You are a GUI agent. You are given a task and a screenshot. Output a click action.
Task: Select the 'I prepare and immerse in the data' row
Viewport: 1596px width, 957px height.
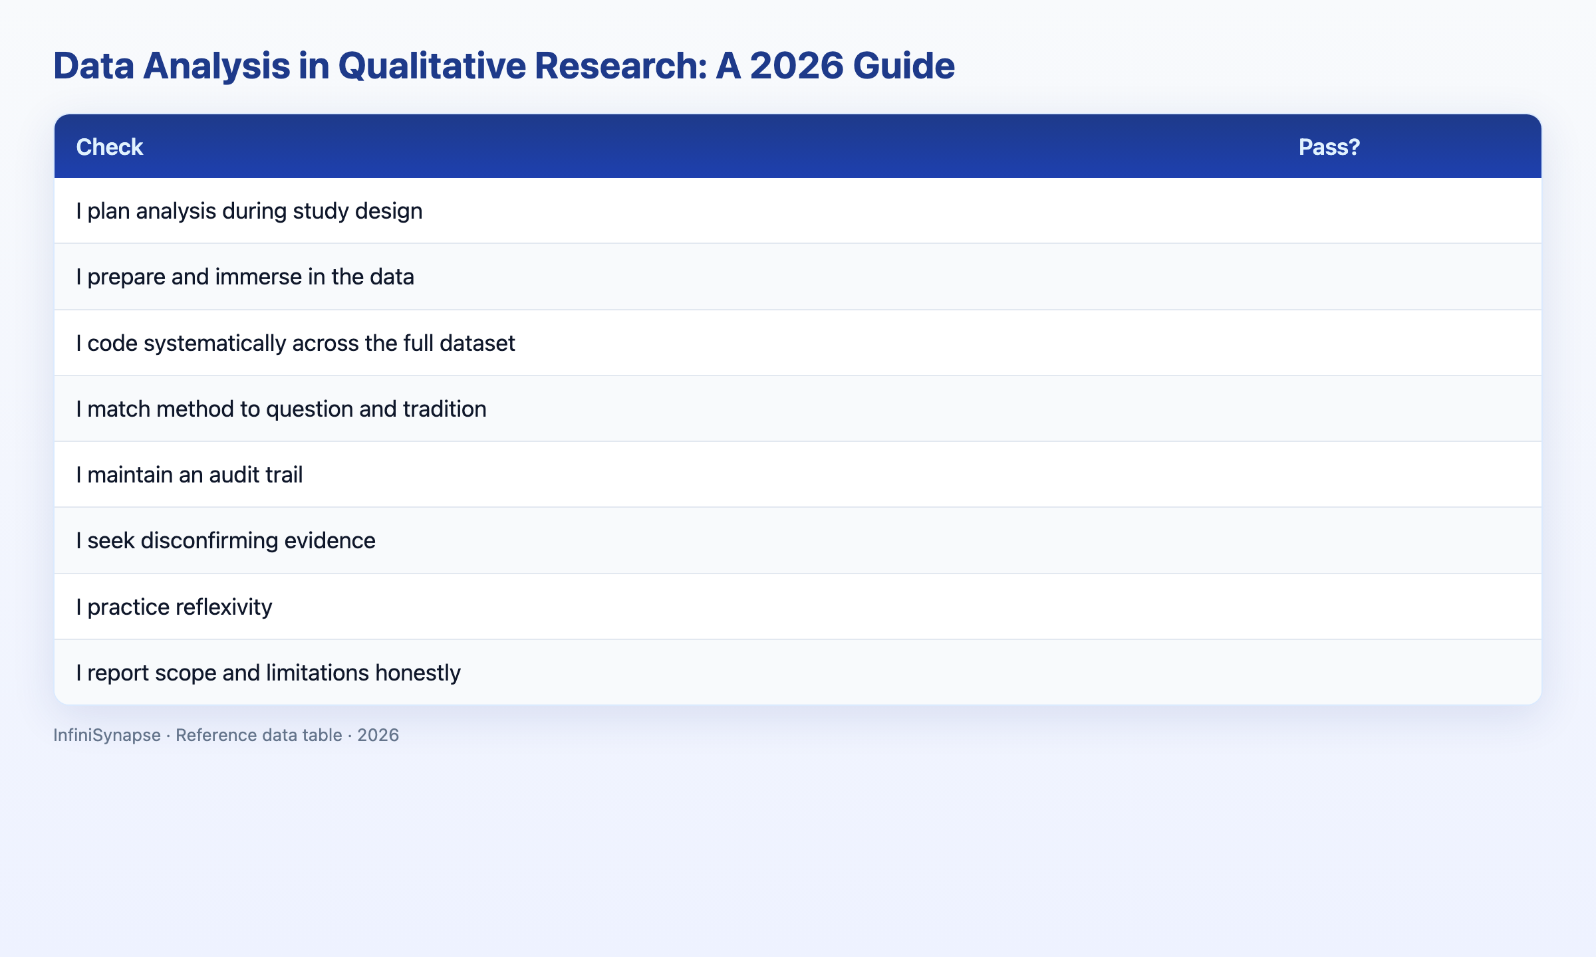pyautogui.click(x=798, y=276)
